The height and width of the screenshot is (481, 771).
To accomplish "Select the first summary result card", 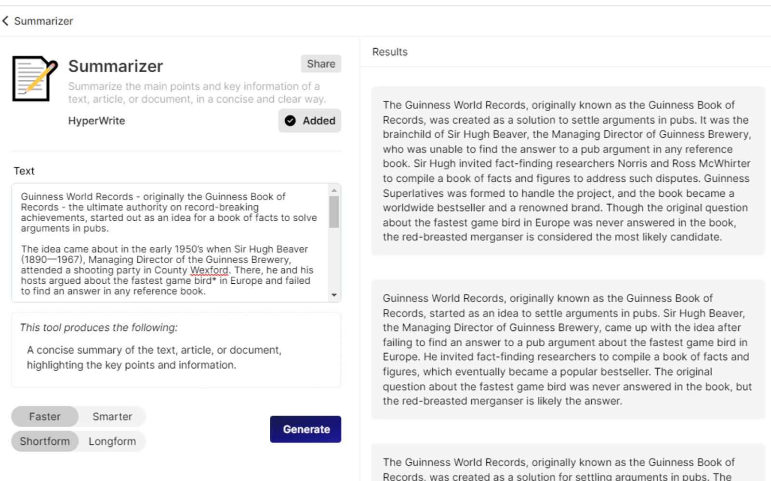I will 568,171.
